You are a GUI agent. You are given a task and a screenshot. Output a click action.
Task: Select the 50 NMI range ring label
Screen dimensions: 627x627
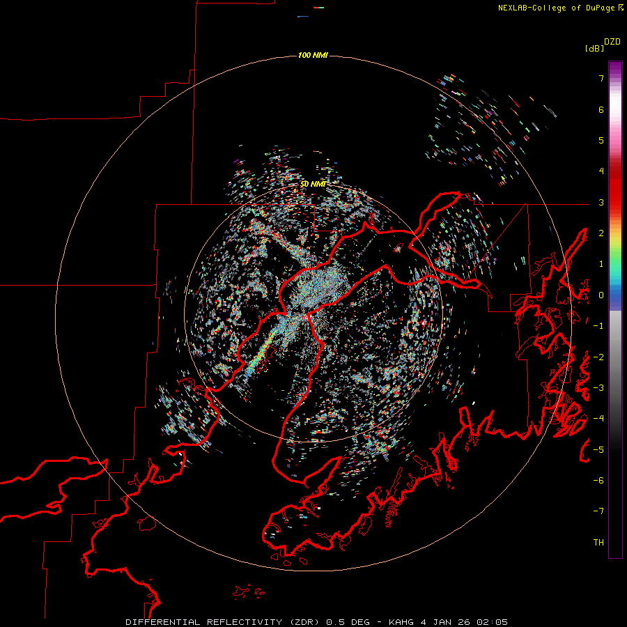313,184
